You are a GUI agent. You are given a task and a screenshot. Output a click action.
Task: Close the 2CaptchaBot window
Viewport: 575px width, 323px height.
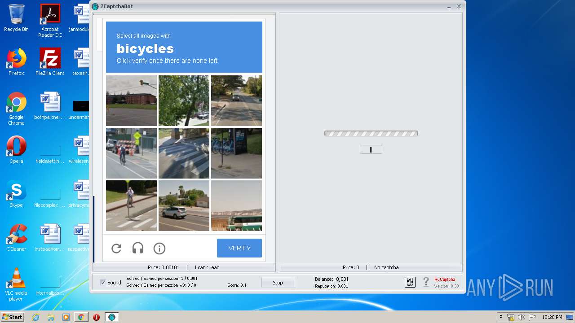tap(459, 6)
